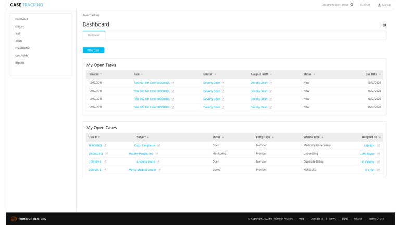The height and width of the screenshot is (225, 400).
Task: Open Fraud Detect in the sidebar
Action: click(x=23, y=48)
